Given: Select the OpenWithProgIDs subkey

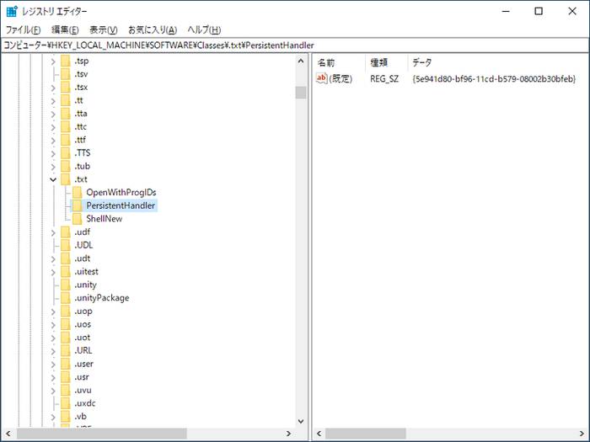Looking at the screenshot, I should [121, 193].
